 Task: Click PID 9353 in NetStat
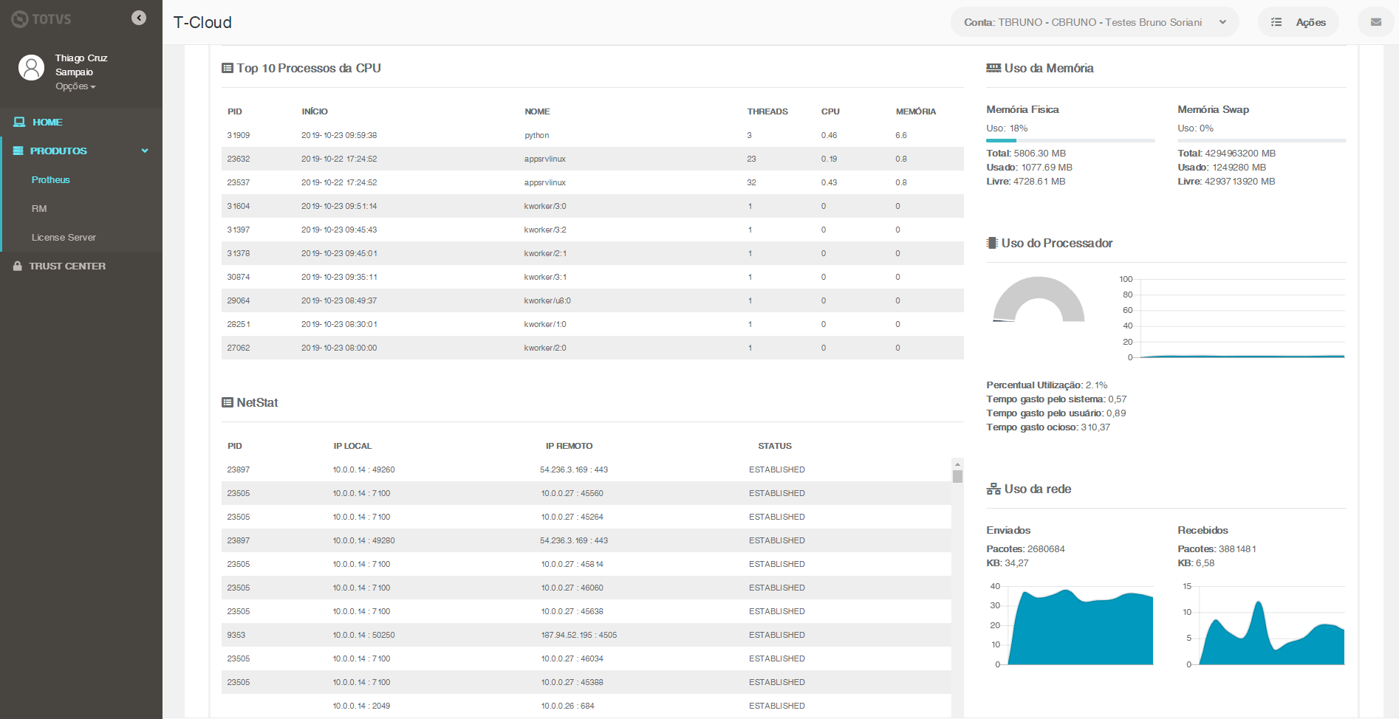236,635
